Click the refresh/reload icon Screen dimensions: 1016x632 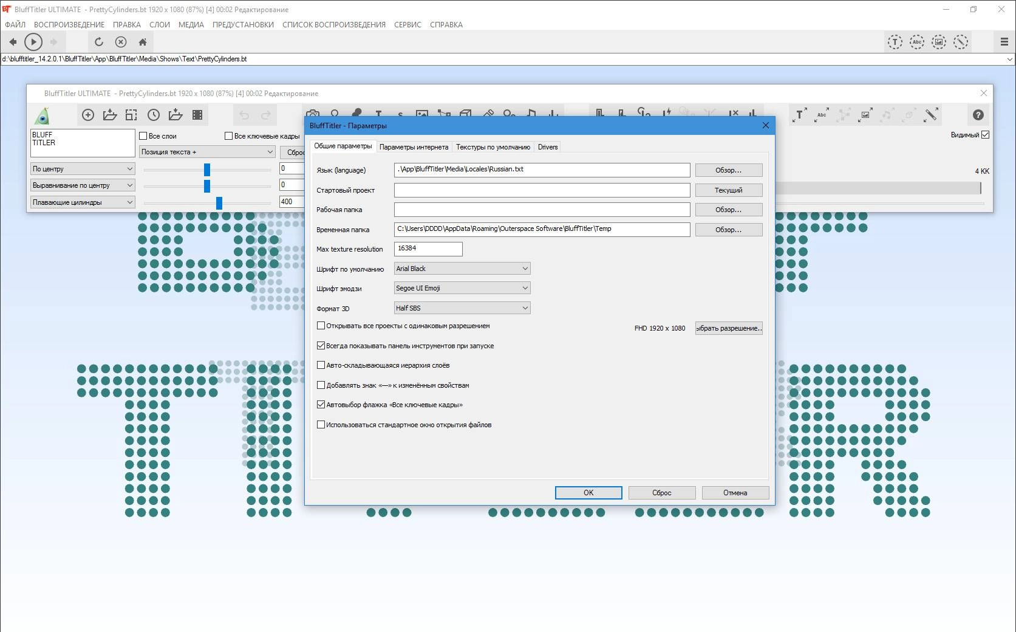pyautogui.click(x=99, y=42)
